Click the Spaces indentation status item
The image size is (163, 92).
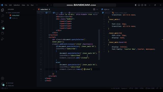point(124,88)
